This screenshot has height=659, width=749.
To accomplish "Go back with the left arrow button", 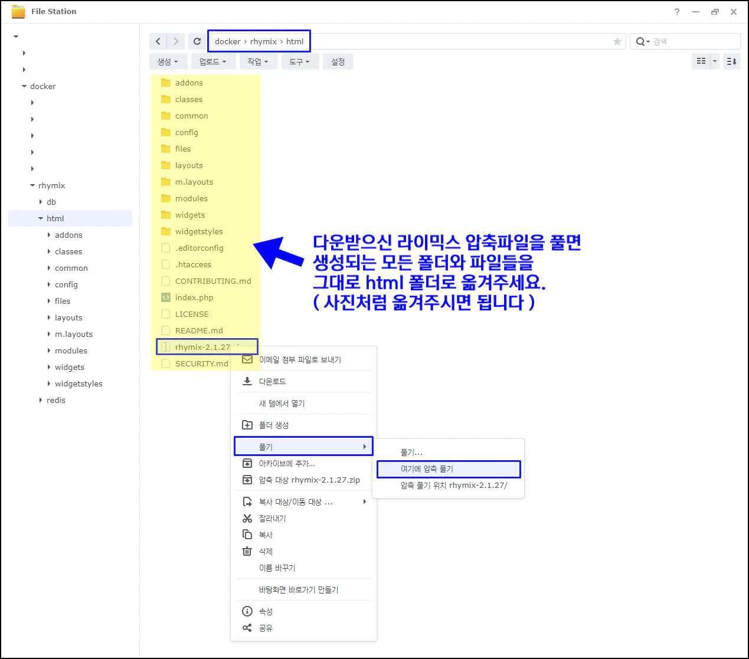I will (158, 41).
